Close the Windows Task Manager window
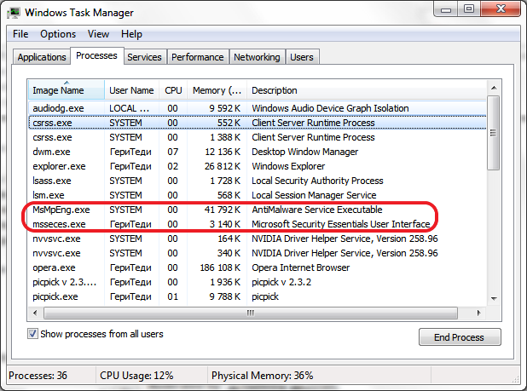This screenshot has width=527, height=391. [x=500, y=10]
